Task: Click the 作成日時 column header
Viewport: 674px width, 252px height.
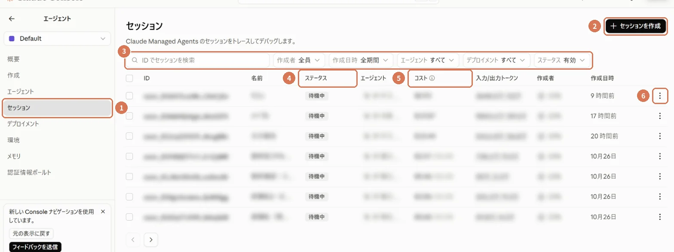Action: coord(602,78)
